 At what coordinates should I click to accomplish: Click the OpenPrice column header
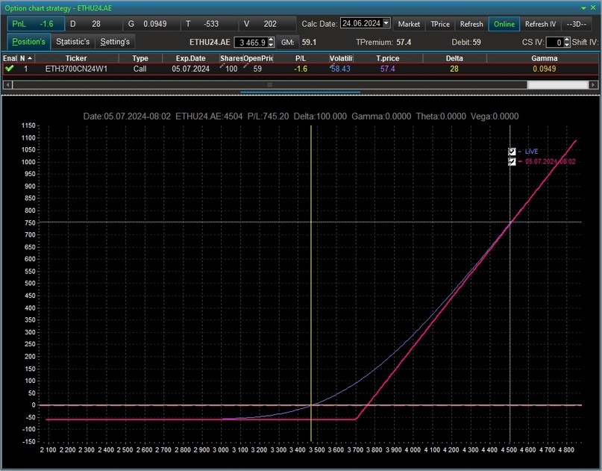click(258, 58)
